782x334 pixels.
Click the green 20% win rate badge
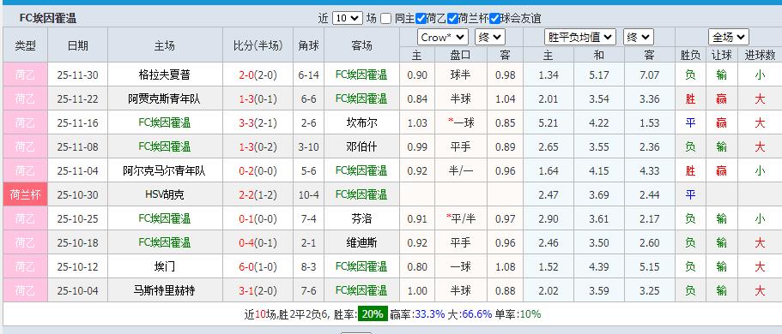pyautogui.click(x=373, y=314)
